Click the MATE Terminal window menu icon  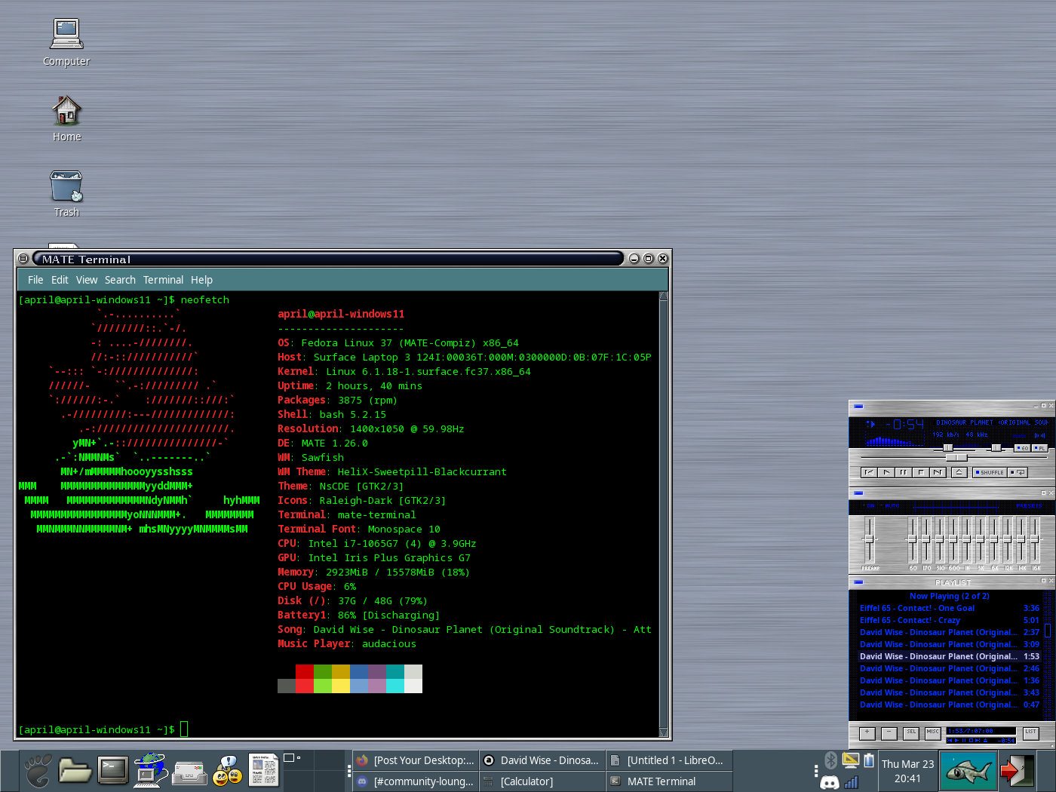tap(23, 259)
